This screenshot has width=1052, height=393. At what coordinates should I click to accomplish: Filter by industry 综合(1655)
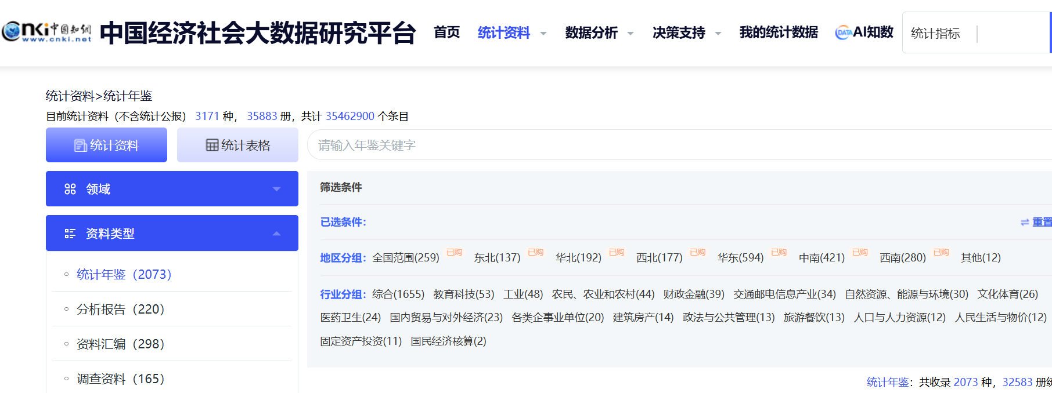(x=398, y=294)
